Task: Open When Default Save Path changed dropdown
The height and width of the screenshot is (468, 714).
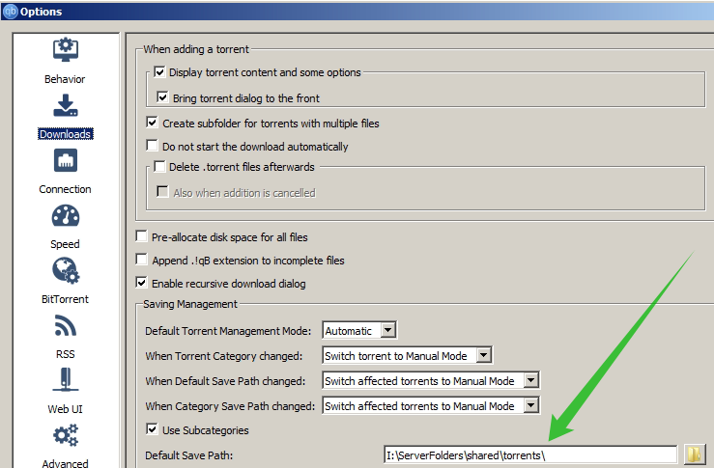Action: click(x=431, y=381)
